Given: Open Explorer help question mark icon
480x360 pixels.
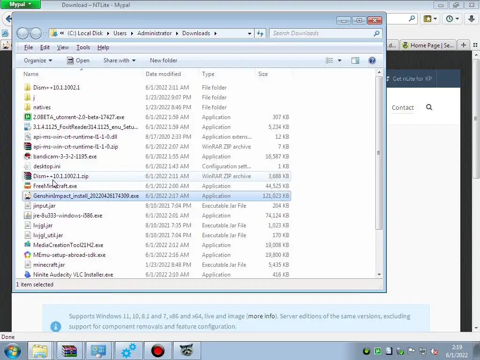Looking at the screenshot, I should click(372, 60).
